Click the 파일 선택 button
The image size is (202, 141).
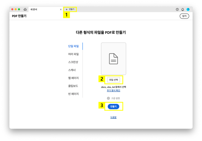(113, 80)
